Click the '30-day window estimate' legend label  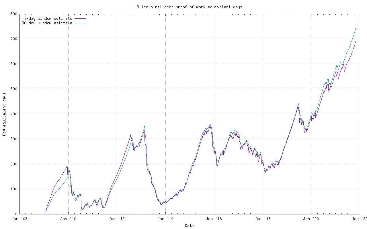[47, 23]
